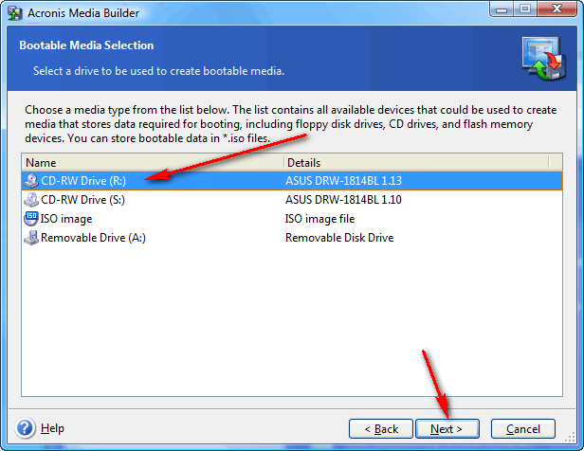Image resolution: width=584 pixels, height=451 pixels.
Task: Sort list by the Details column header
Action: point(417,163)
